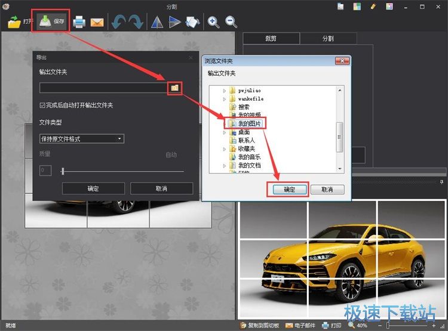The width and height of the screenshot is (448, 331).
Task: Click the redo arrow icon
Action: point(136,23)
